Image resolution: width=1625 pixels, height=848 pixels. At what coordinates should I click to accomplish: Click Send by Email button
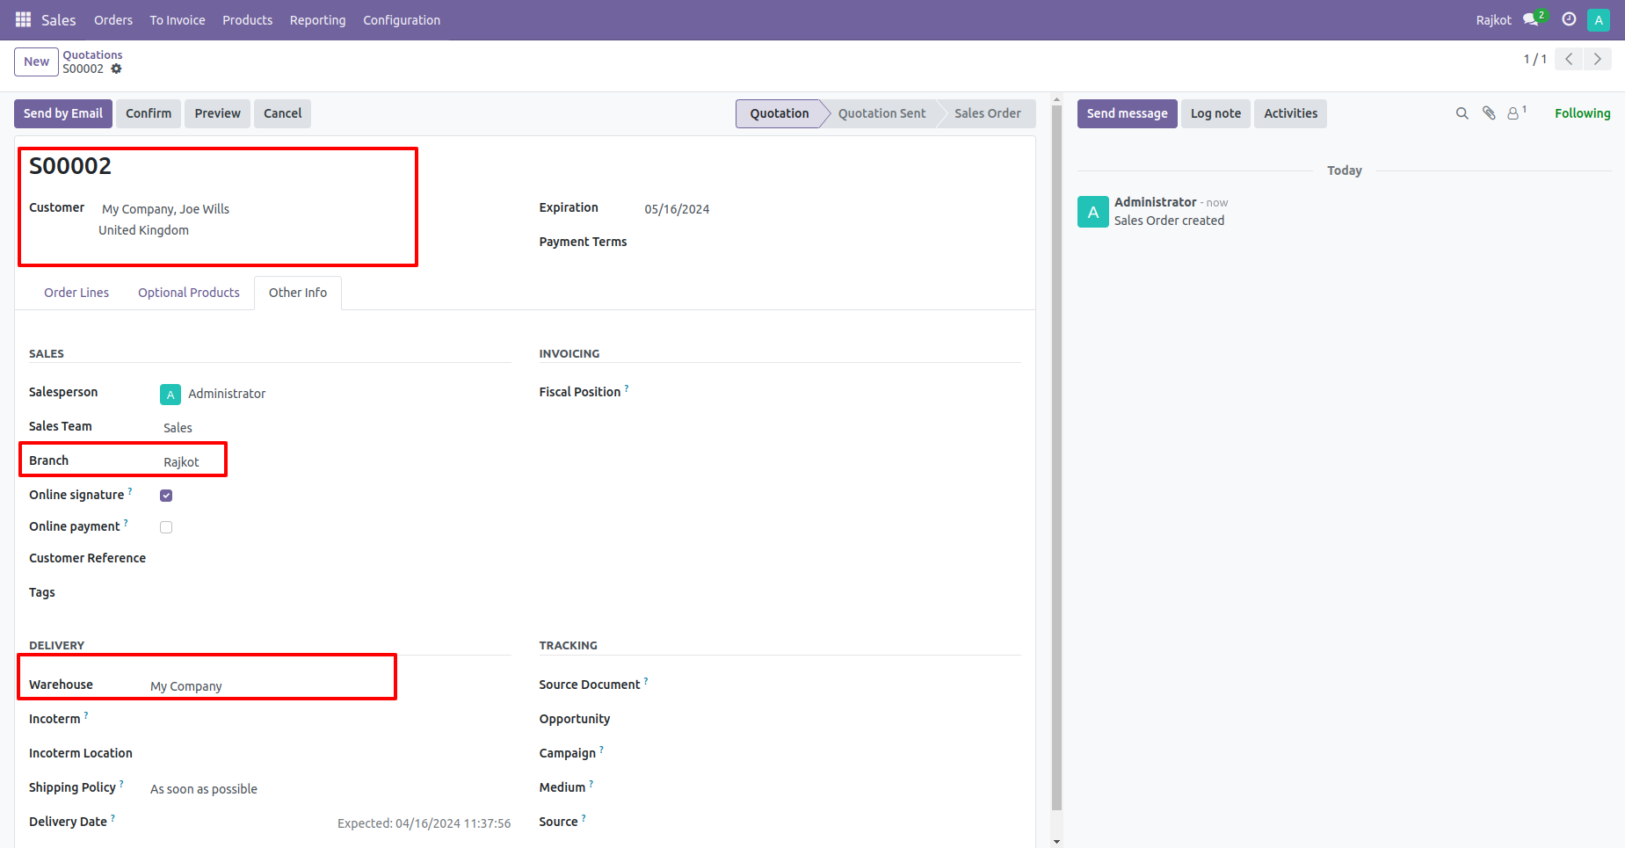coord(62,112)
